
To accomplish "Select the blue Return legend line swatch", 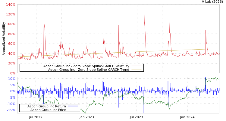I will click(73, 106).
